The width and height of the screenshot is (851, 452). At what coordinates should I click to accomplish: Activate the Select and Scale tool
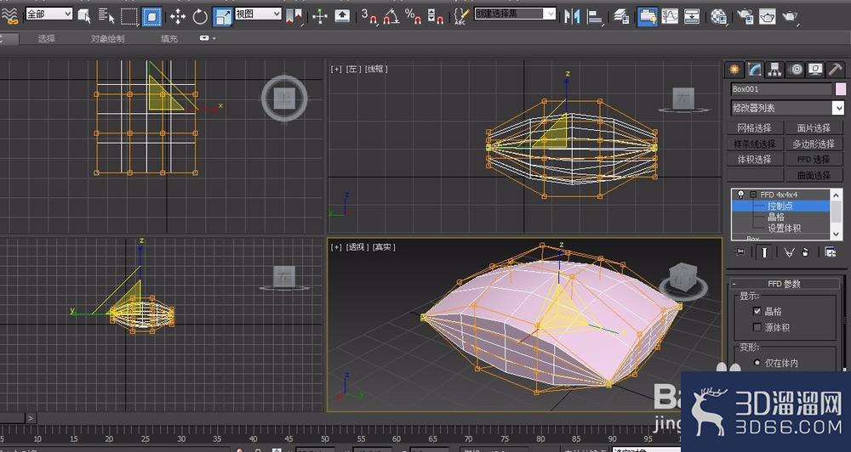221,16
